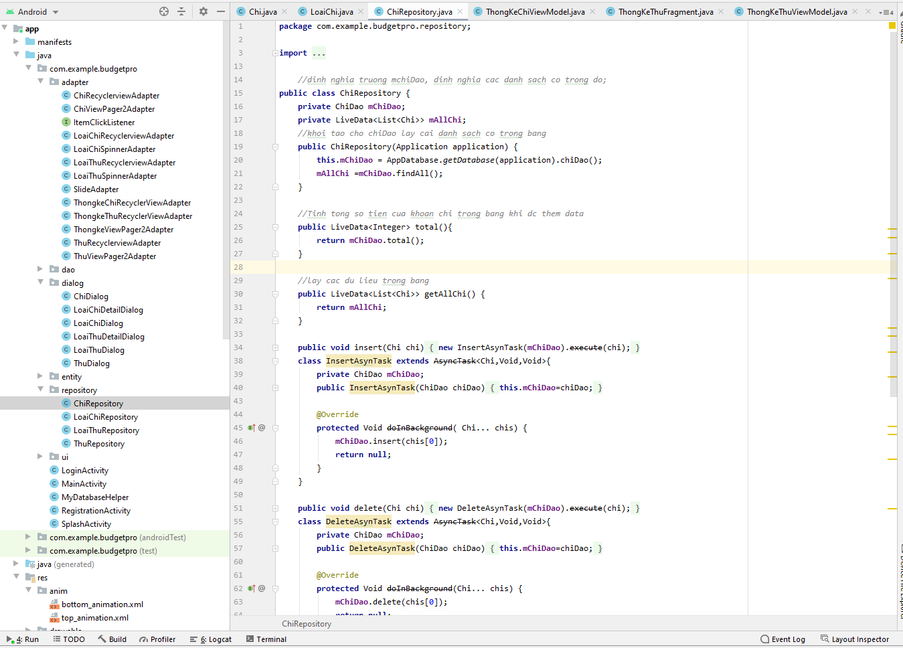Screen dimensions: 903x648
Task: Collapse the app module node
Action: pyautogui.click(x=5, y=29)
